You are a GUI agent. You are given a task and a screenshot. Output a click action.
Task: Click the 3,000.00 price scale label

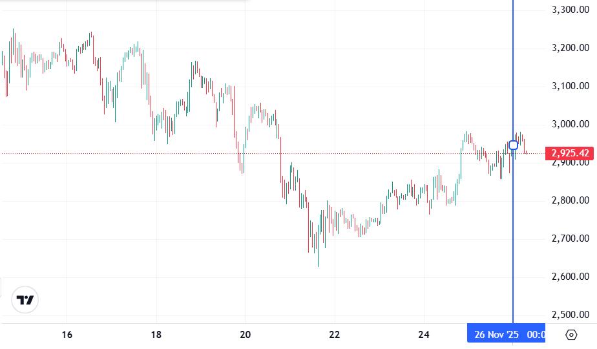[570, 124]
